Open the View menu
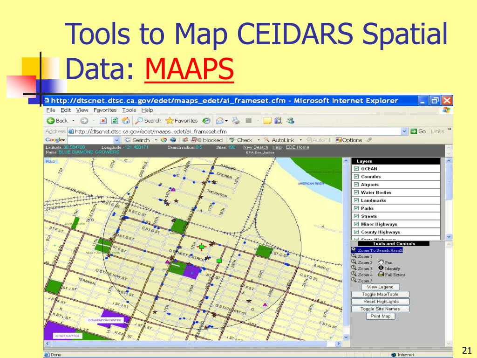Image resolution: width=477 pixels, height=358 pixels. (x=82, y=110)
